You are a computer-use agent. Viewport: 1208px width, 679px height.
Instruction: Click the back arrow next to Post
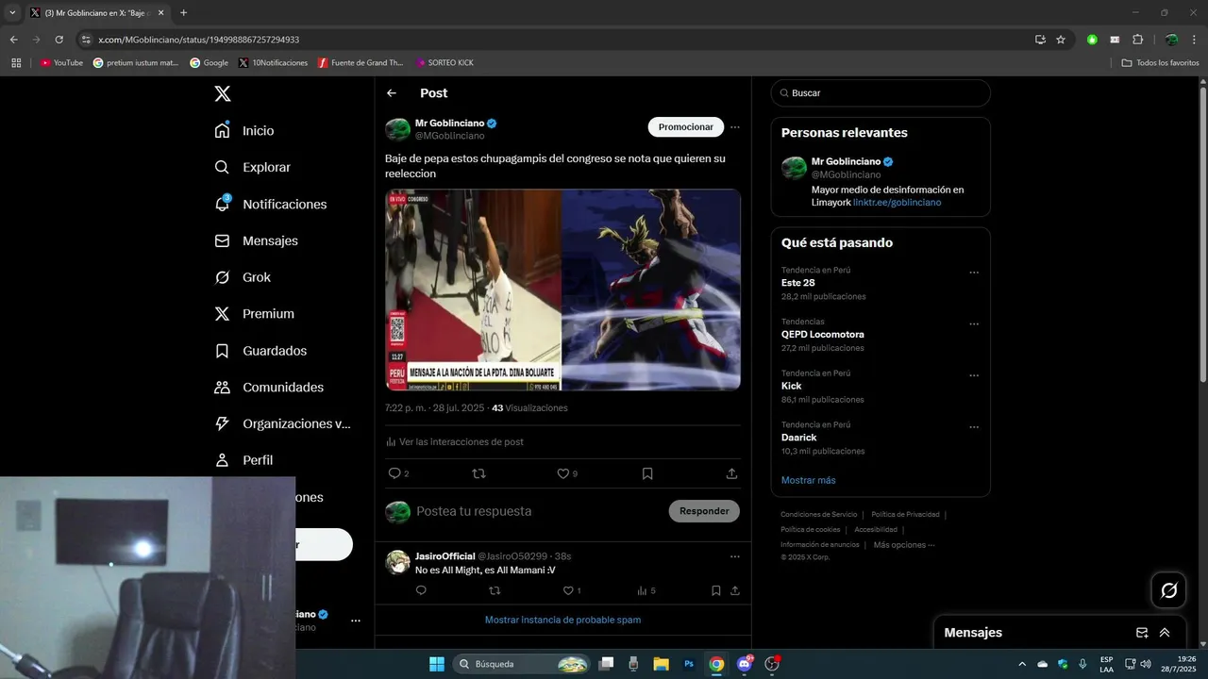pyautogui.click(x=392, y=93)
